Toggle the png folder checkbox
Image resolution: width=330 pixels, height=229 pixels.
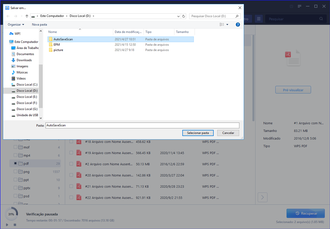pyautogui.click(x=16, y=171)
